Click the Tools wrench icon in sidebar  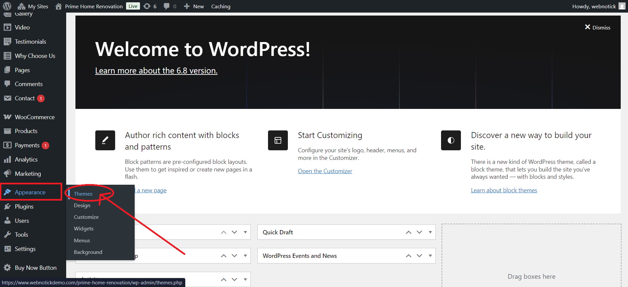[7, 235]
